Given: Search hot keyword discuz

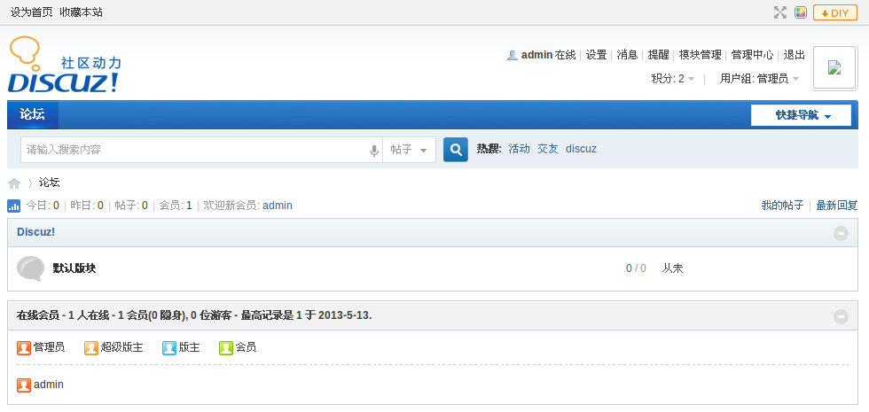Looking at the screenshot, I should point(581,149).
